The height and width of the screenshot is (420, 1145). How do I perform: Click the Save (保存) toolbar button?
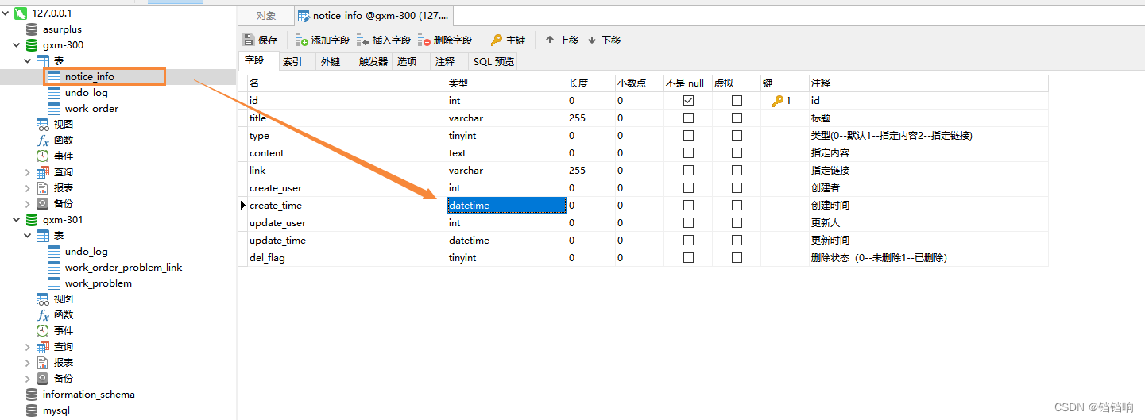[x=261, y=40]
